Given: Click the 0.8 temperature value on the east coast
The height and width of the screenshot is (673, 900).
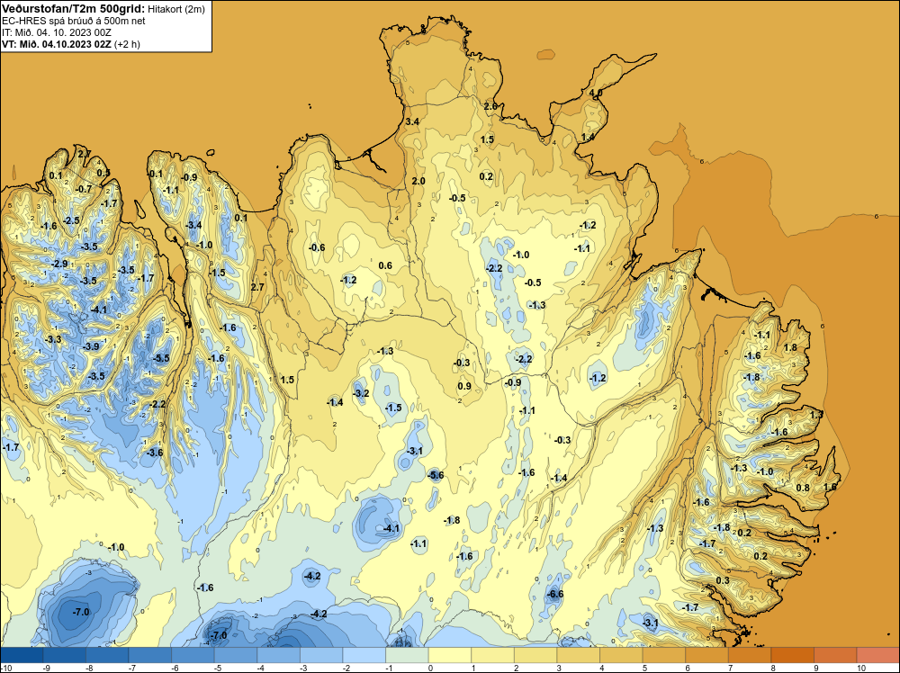Looking at the screenshot, I should (803, 489).
